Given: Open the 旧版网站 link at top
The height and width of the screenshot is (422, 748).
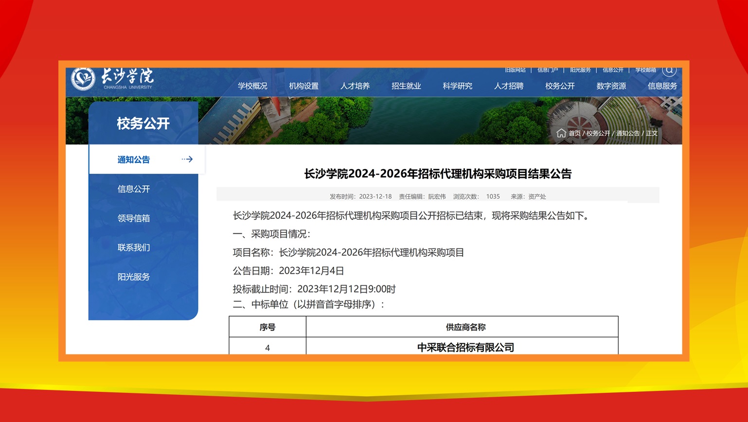Looking at the screenshot, I should (x=516, y=70).
